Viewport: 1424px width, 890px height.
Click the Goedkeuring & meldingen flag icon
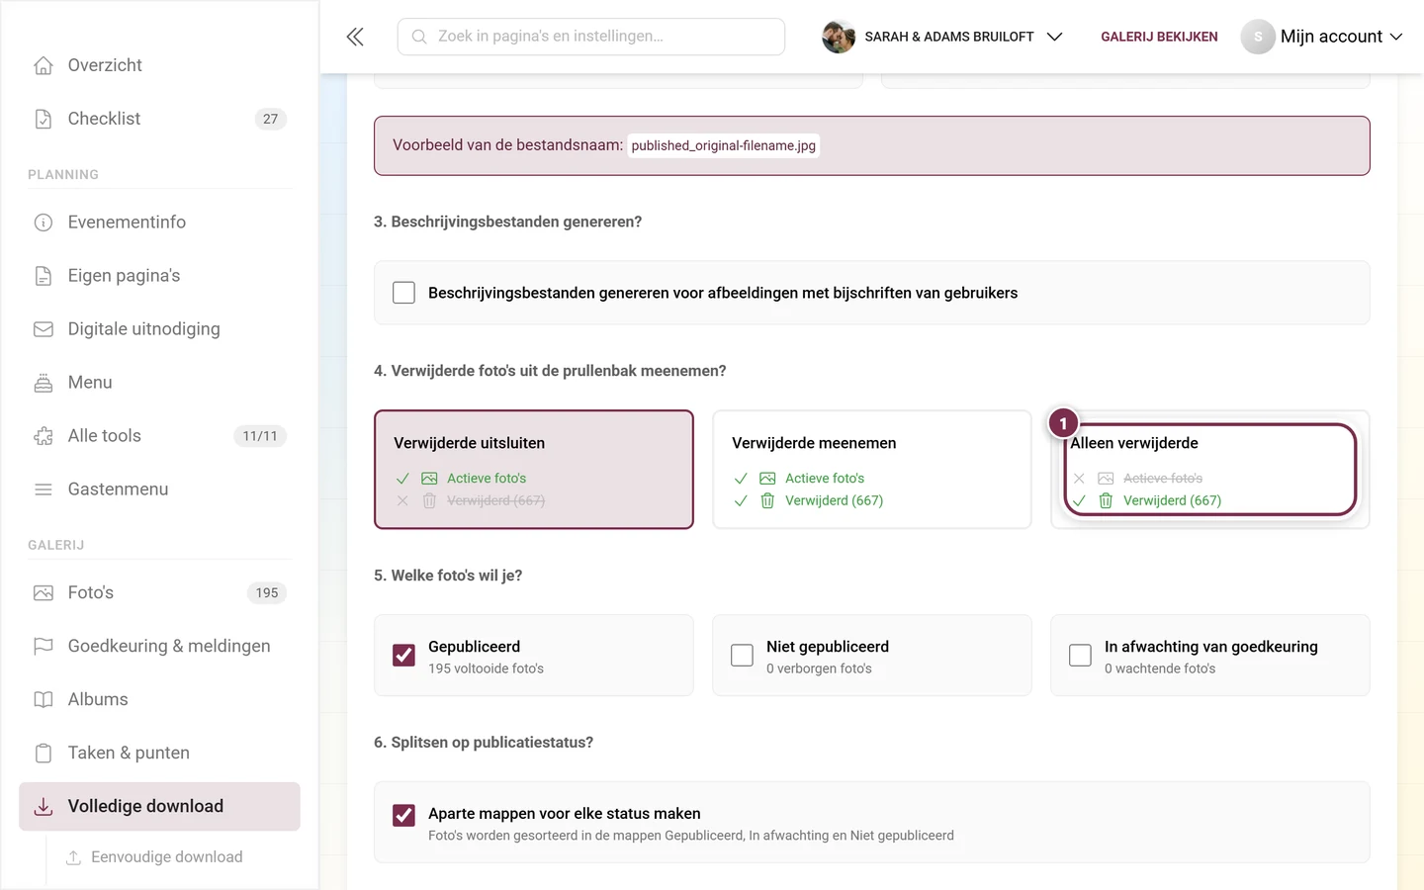44,647
